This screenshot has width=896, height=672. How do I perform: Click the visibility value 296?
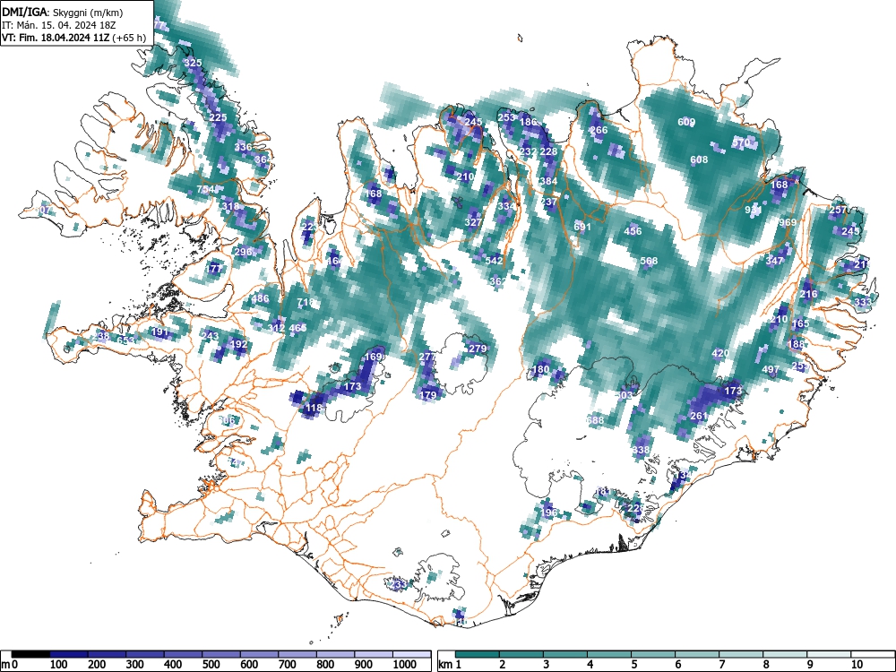(243, 252)
